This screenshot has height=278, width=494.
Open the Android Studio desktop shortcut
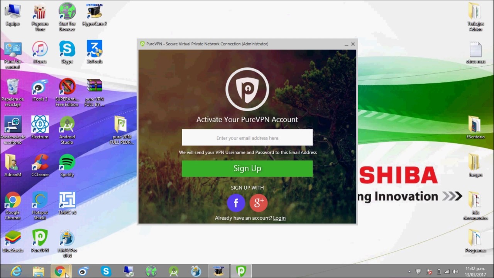pos(67,131)
